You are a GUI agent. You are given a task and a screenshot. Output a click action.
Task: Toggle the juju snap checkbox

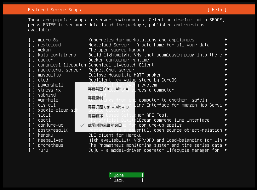(x=32, y=150)
